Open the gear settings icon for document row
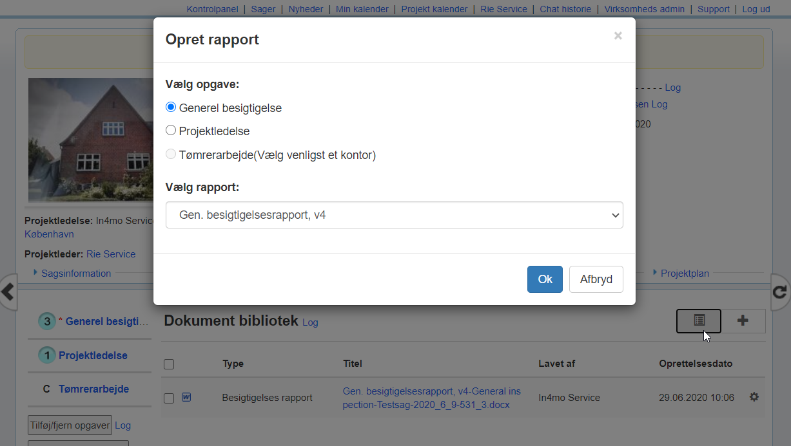The height and width of the screenshot is (446, 791). pos(754,397)
